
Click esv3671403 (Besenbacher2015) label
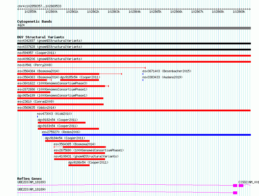(167, 71)
